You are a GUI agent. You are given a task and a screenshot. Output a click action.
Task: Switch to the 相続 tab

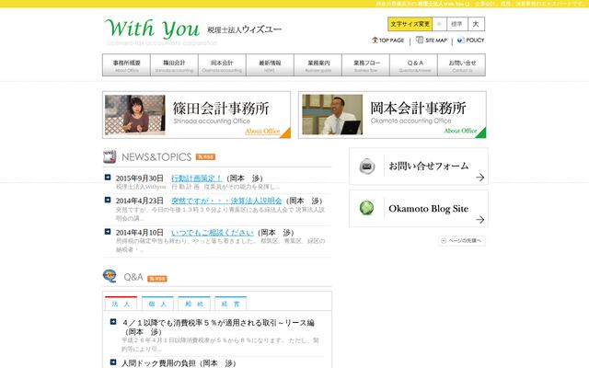click(194, 304)
